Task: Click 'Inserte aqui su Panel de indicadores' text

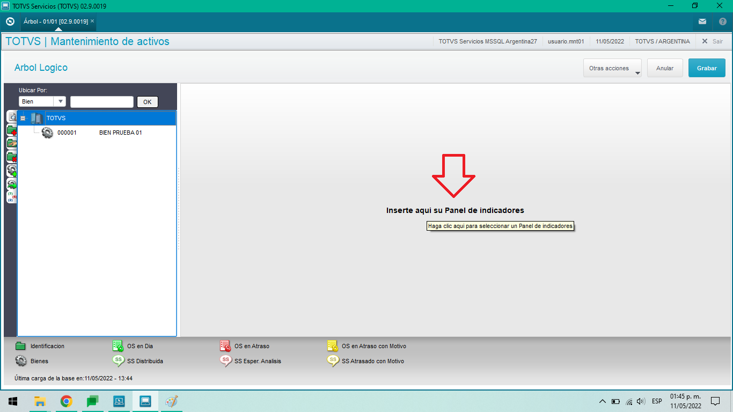Action: point(455,210)
